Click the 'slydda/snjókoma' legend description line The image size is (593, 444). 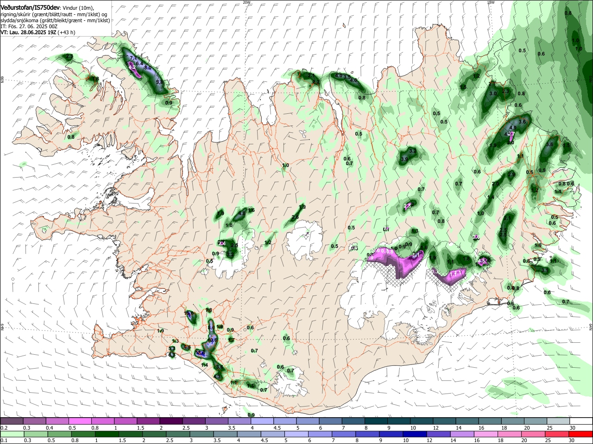coord(55,20)
